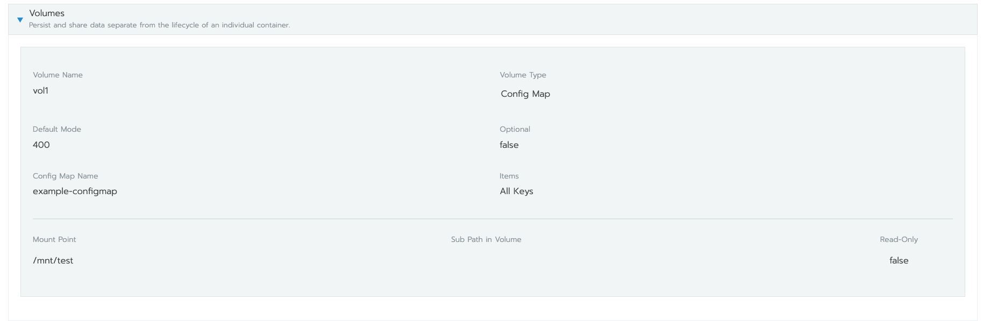Click the Mount Point field showing /mnt/test
The height and width of the screenshot is (321, 997).
53,260
